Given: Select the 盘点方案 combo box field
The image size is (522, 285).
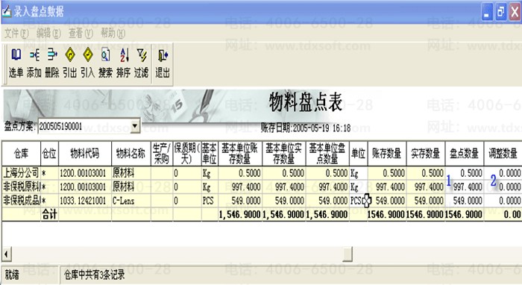Looking at the screenshot, I should pos(89,126).
